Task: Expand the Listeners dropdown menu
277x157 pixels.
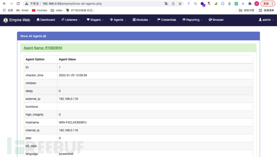Action: pyautogui.click(x=71, y=20)
